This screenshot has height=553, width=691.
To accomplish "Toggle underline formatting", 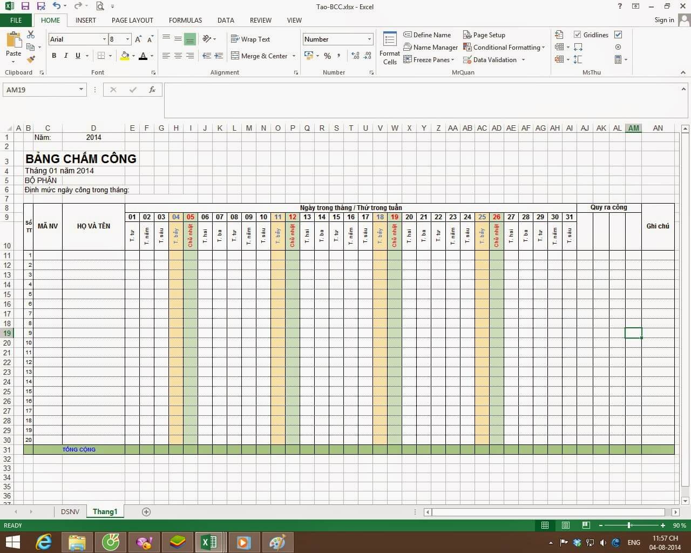I will (x=77, y=55).
